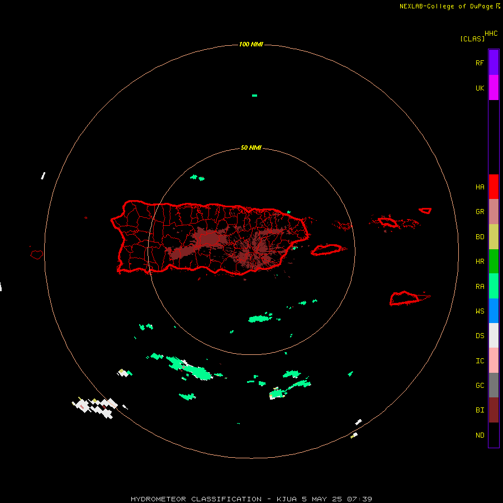Viewport: 503px width, 503px height.
Task: Click the RF purple legend swatch
Action: [493, 63]
